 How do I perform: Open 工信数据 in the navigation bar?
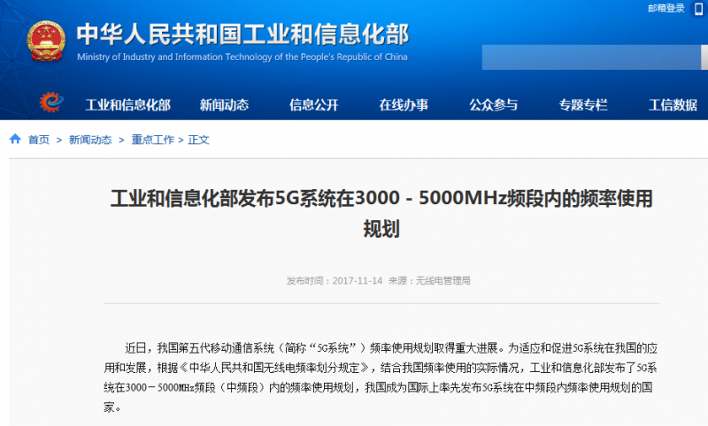tap(673, 105)
